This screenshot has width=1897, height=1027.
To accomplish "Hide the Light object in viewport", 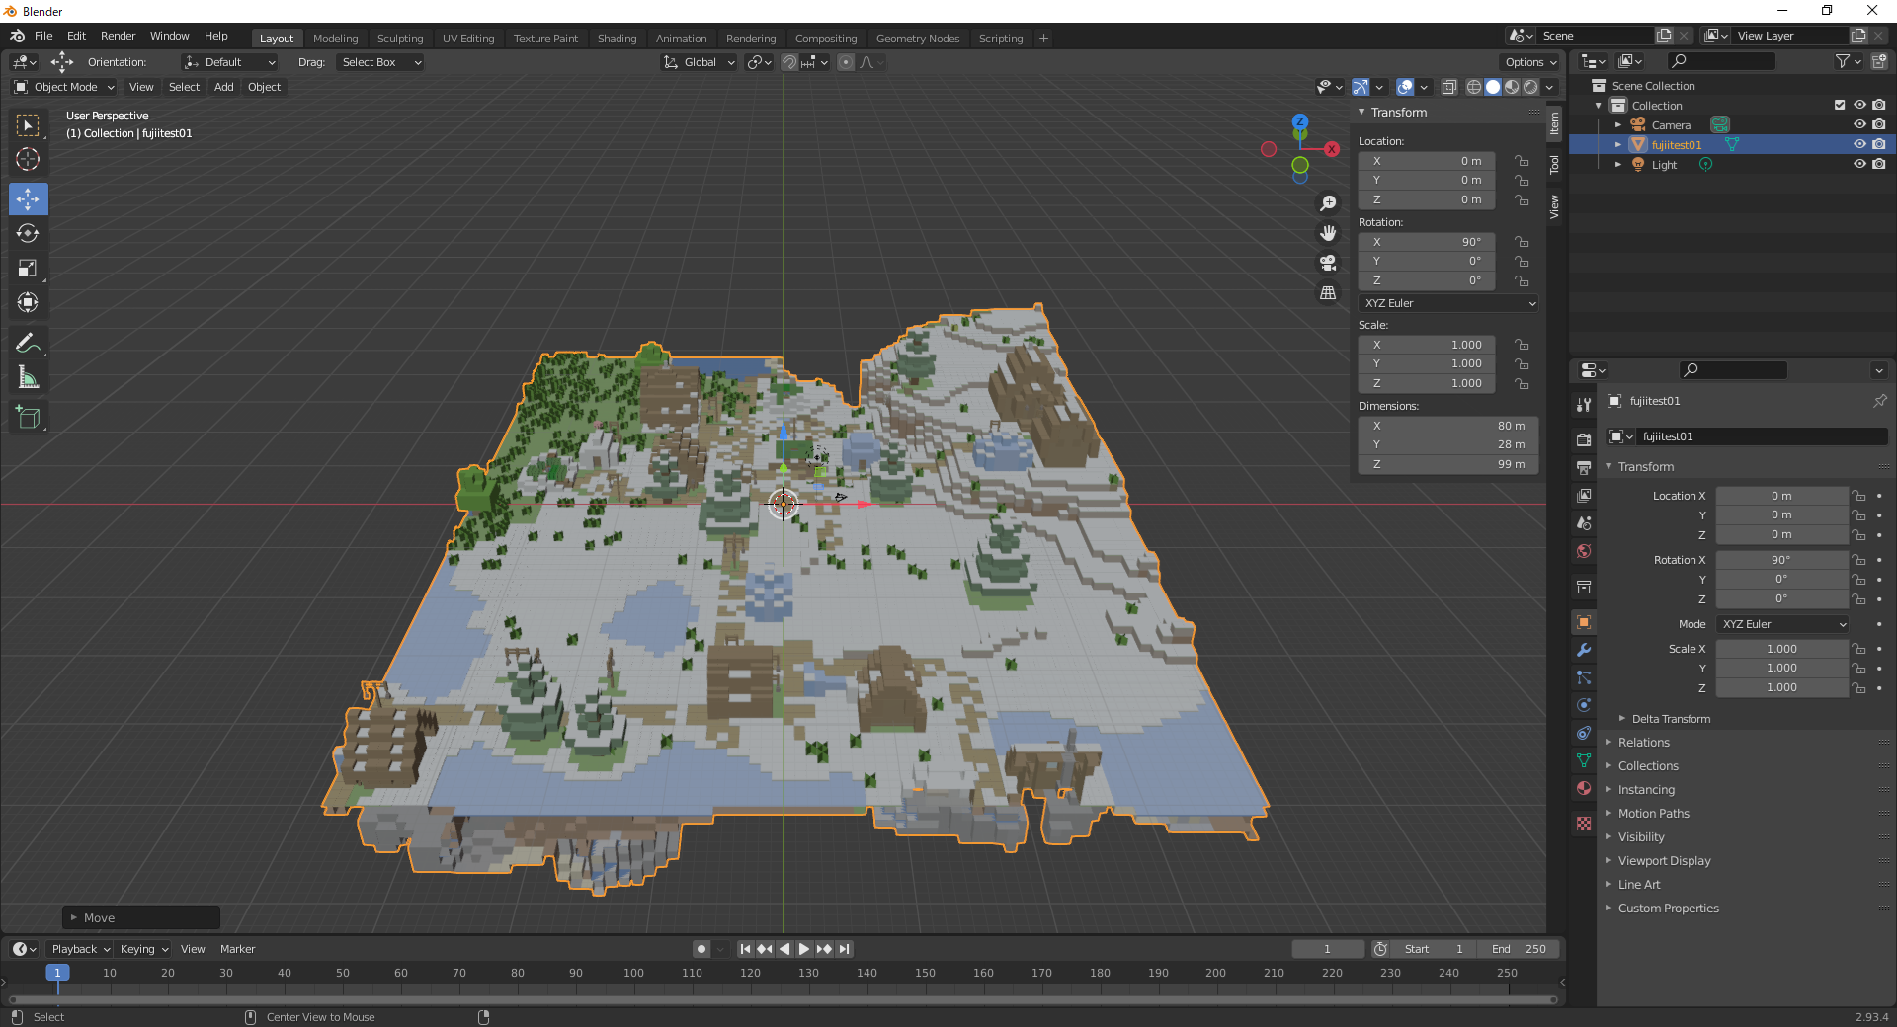I will coord(1859,164).
